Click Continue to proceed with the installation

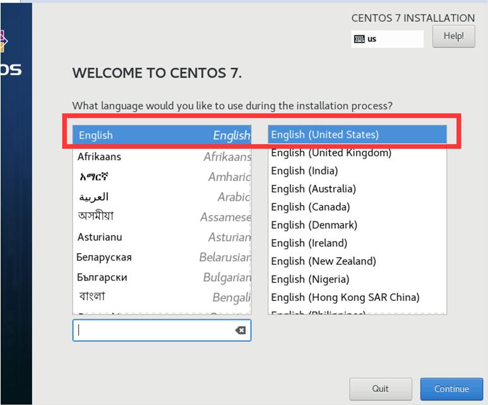tap(451, 389)
